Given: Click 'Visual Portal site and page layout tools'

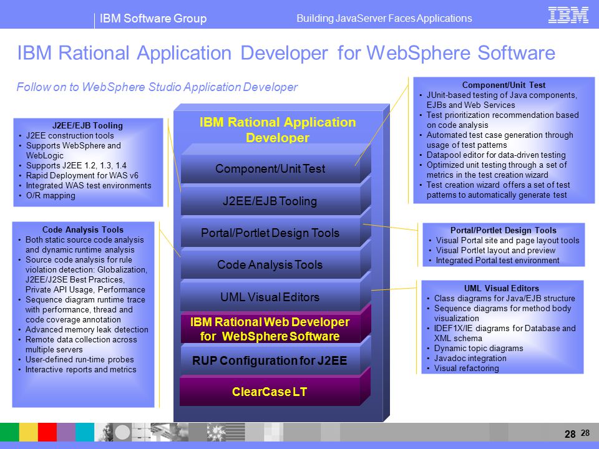Looking at the screenshot, I should (508, 241).
